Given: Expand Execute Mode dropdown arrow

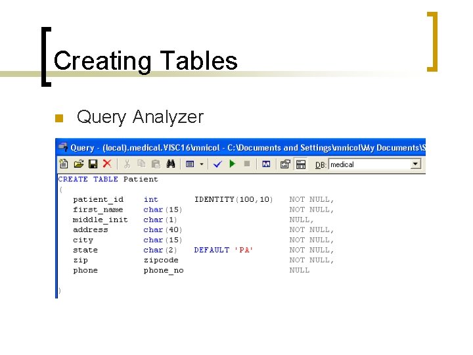Looking at the screenshot, I should [x=202, y=164].
